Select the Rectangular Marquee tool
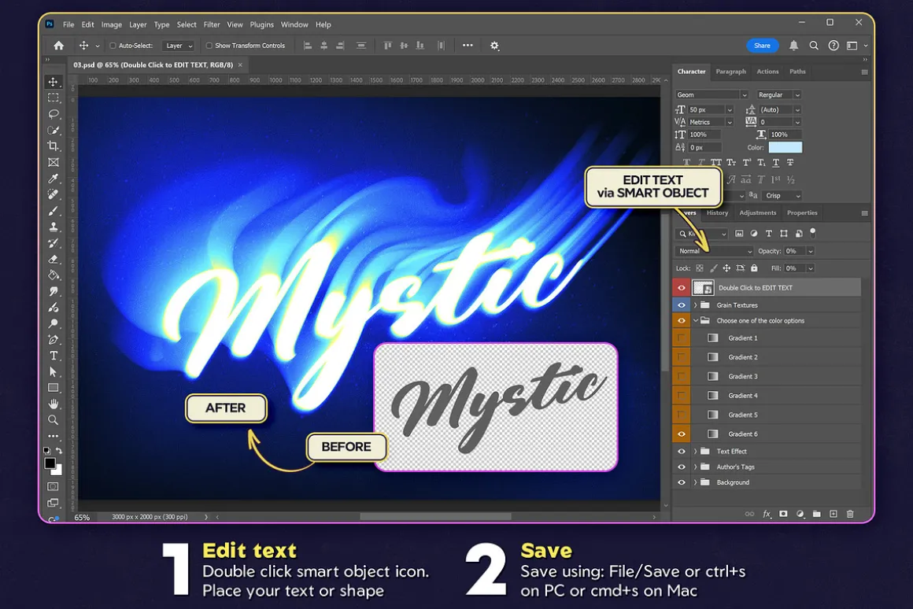The image size is (913, 609). click(x=54, y=98)
